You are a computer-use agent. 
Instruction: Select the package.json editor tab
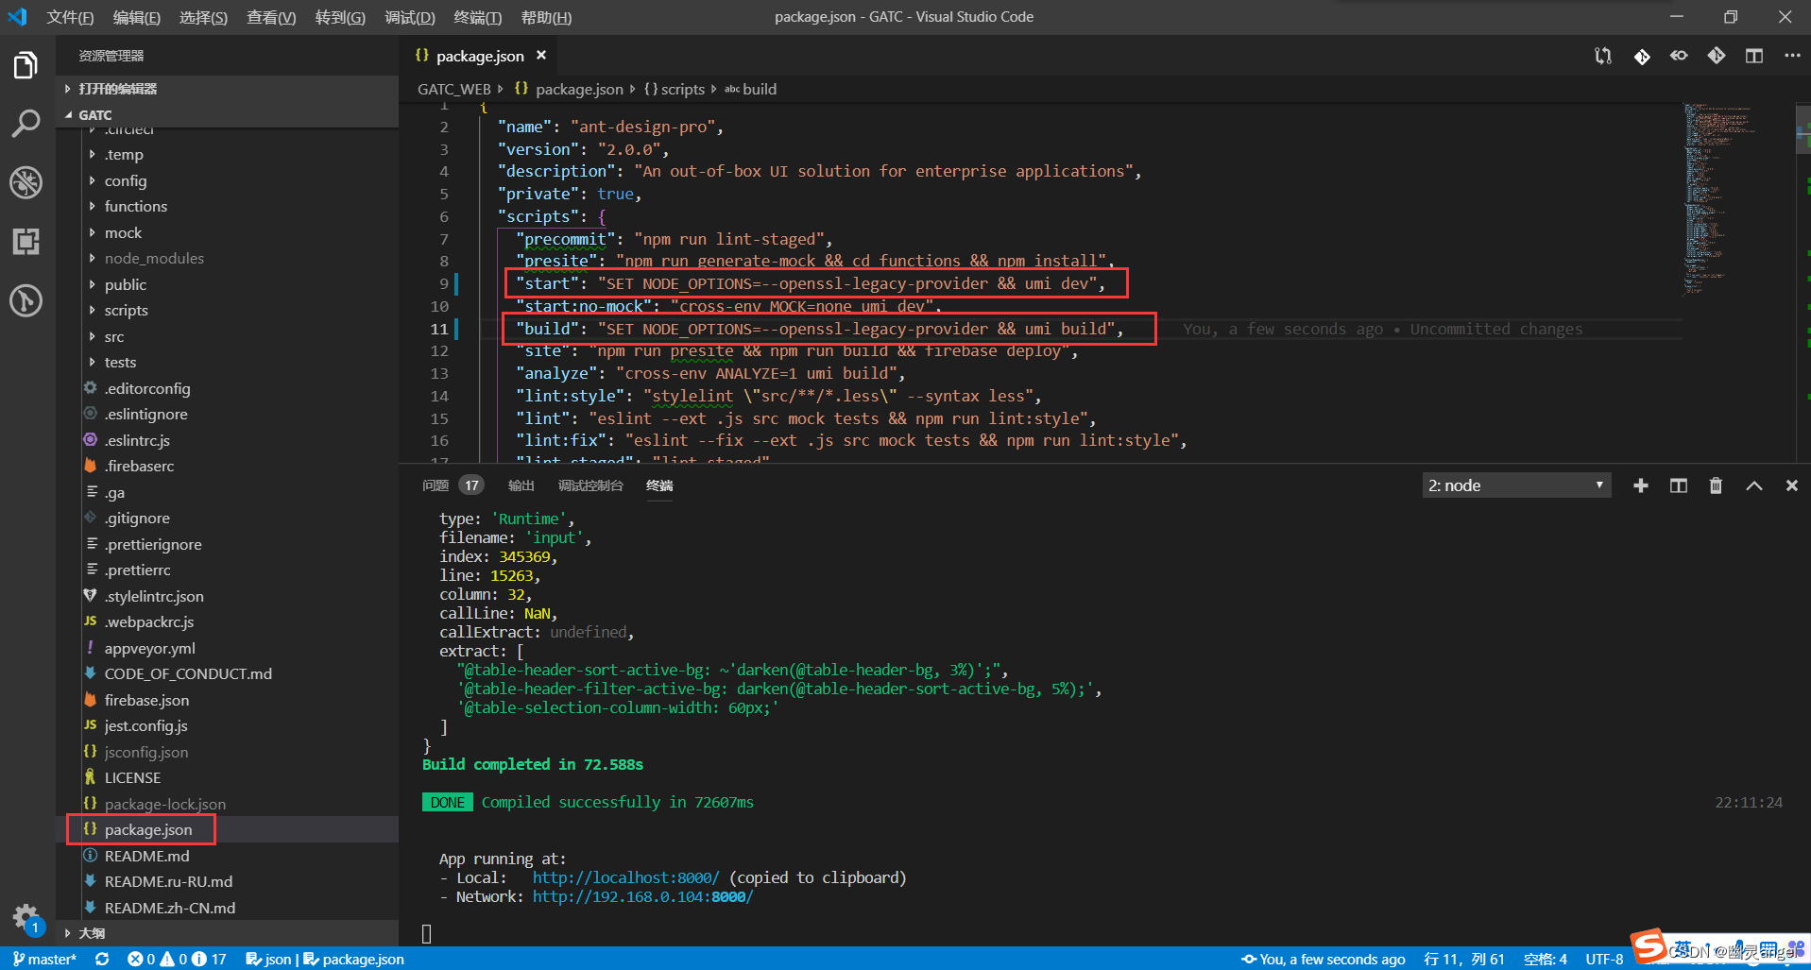479,56
